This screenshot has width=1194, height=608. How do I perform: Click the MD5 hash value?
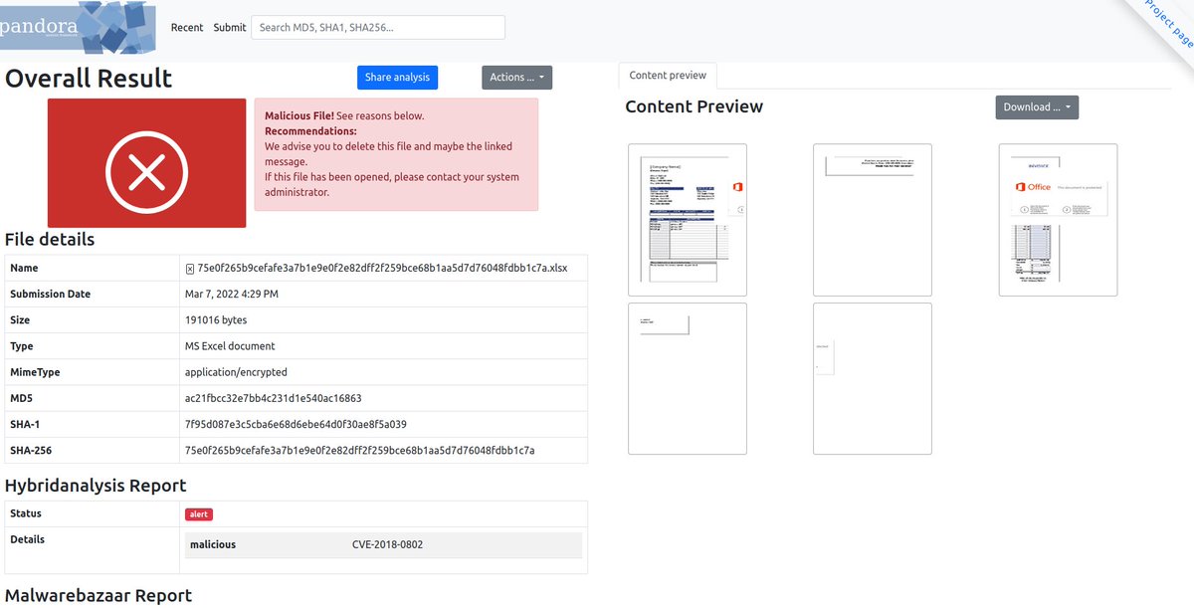[273, 398]
